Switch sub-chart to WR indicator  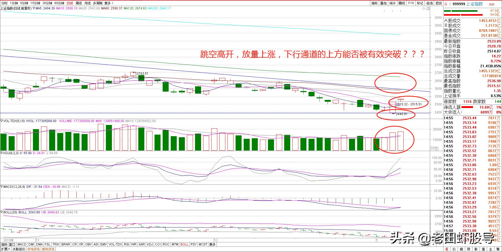click(134, 244)
